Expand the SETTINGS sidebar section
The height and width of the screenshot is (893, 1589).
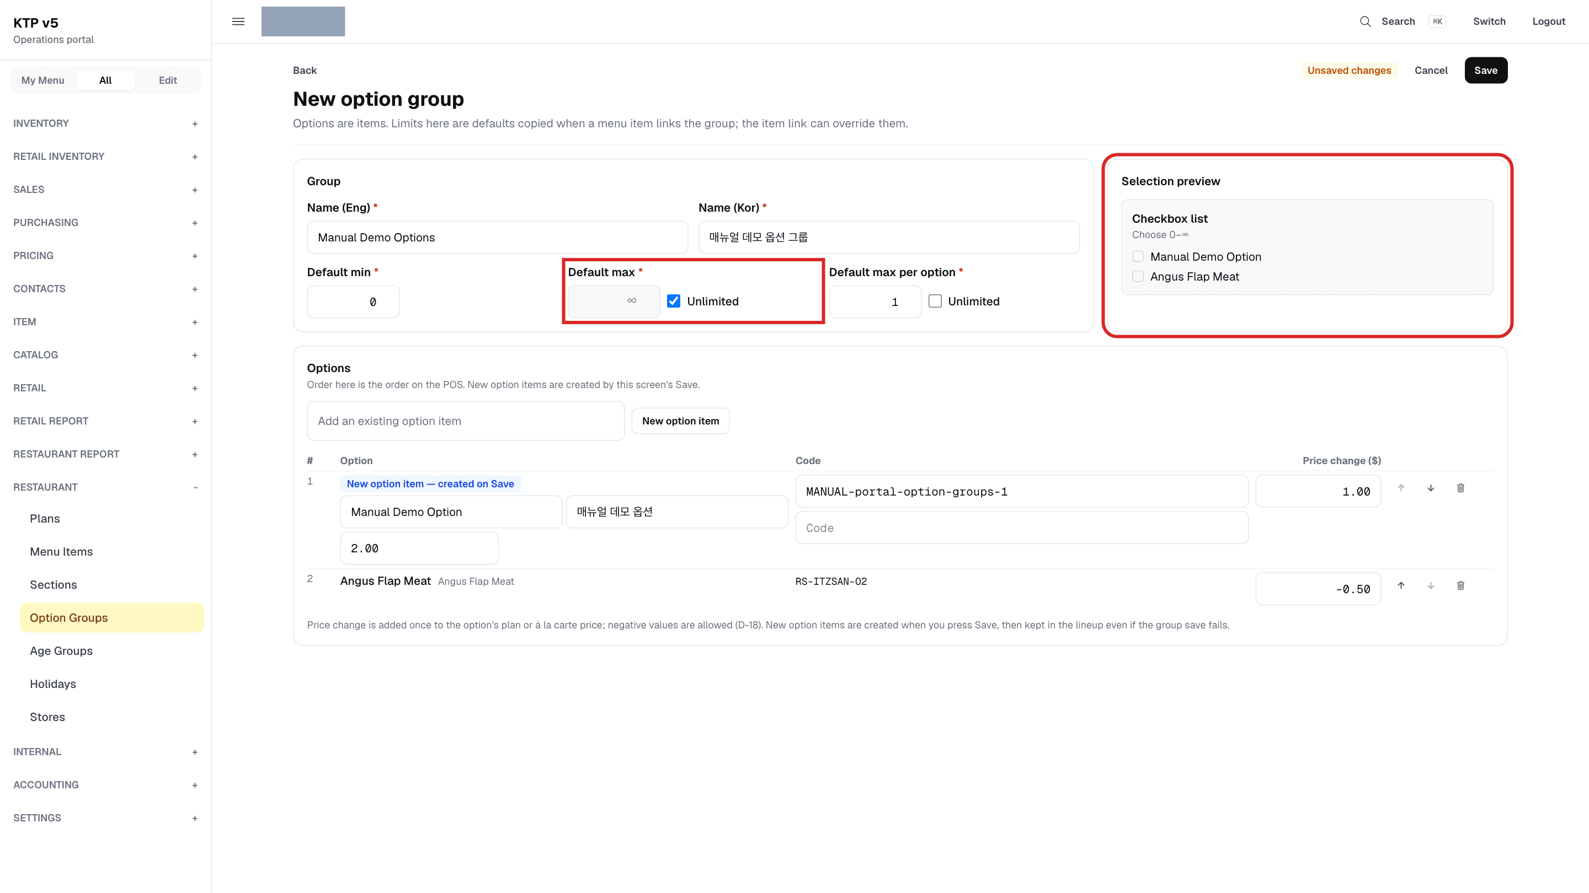point(105,818)
